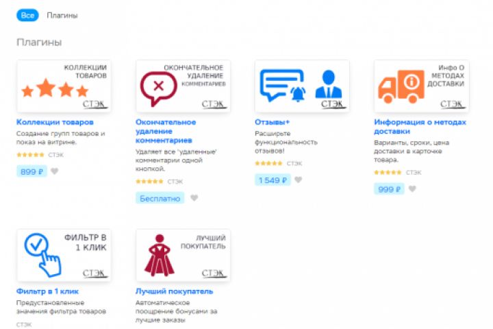Click heart icon next to 899 ₽ price
This screenshot has height=329, width=493.
[x=55, y=172]
